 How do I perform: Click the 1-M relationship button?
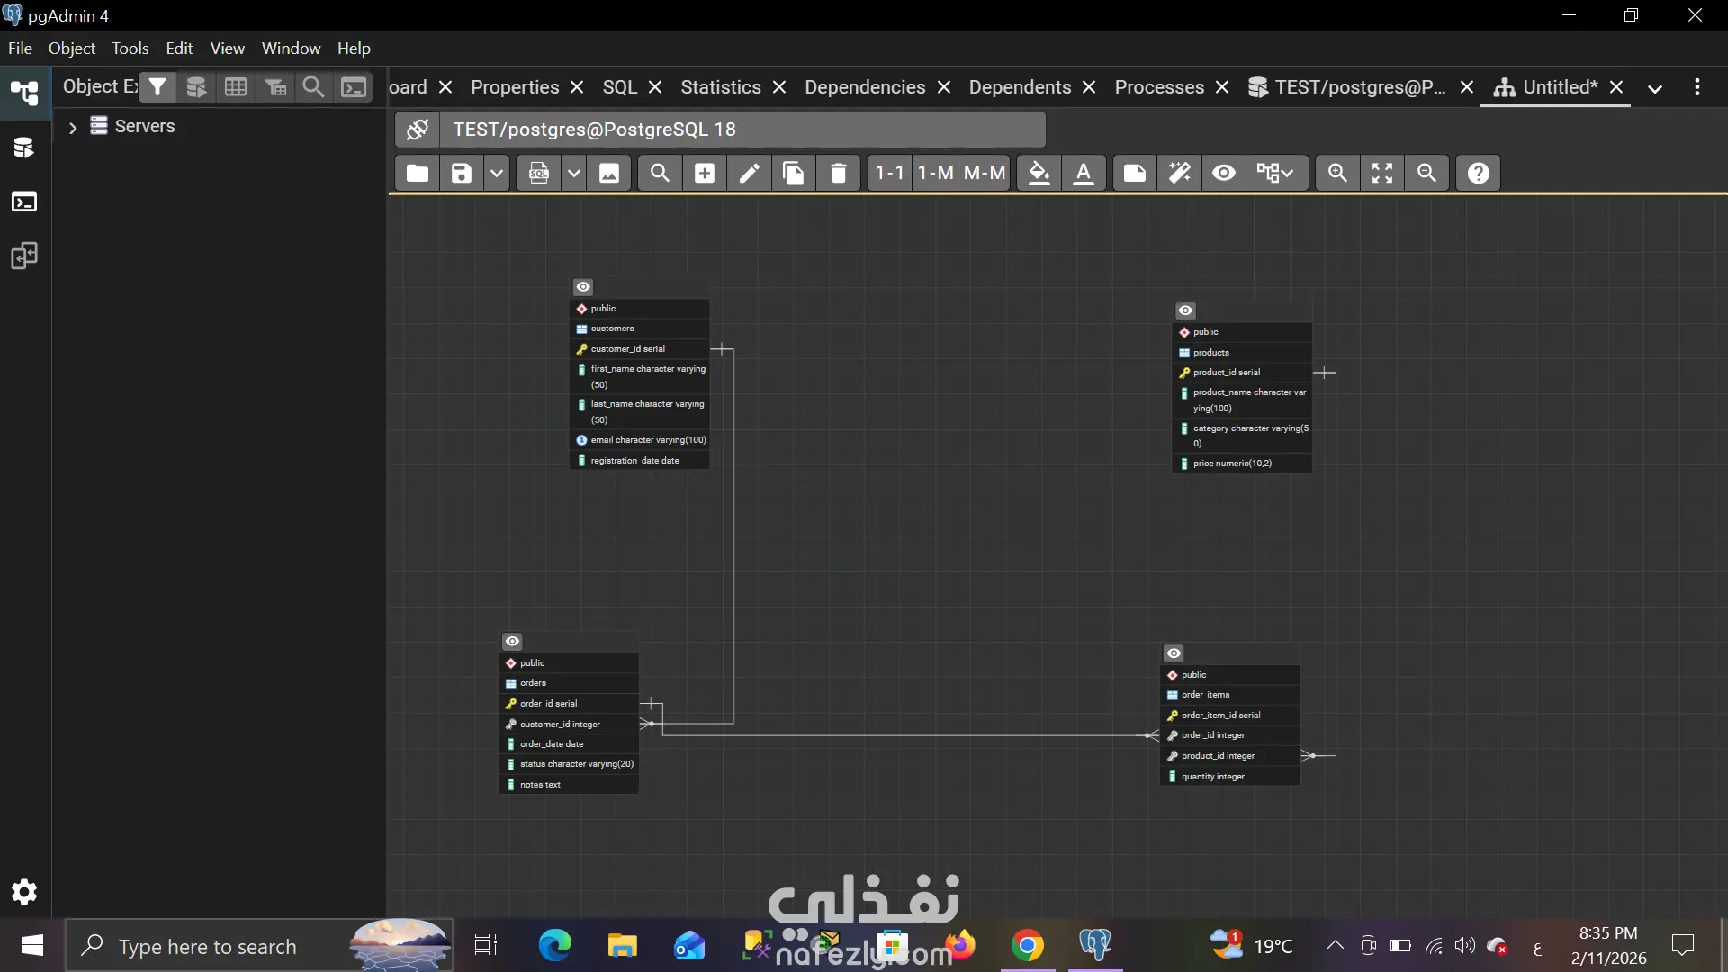click(x=935, y=173)
